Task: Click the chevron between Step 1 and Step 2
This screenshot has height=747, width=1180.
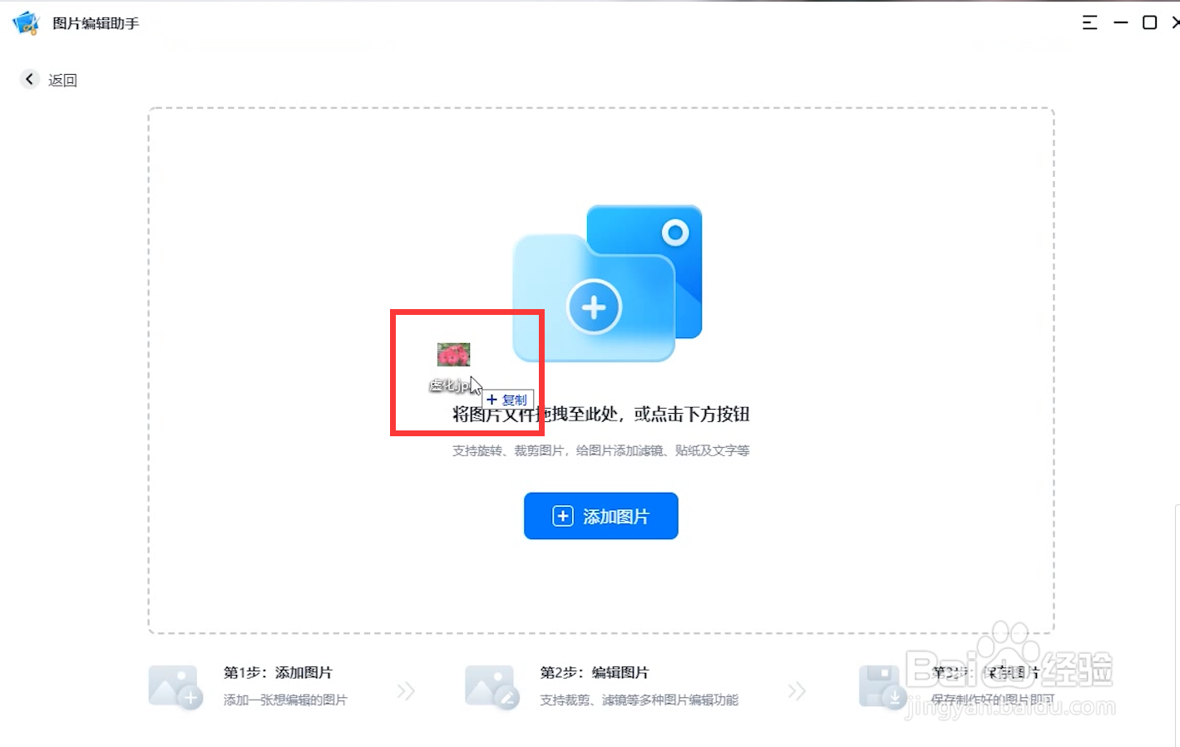Action: click(407, 690)
